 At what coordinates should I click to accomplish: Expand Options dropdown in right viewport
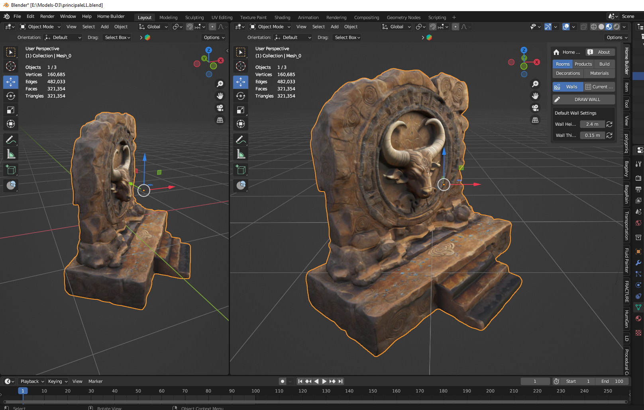(x=617, y=37)
